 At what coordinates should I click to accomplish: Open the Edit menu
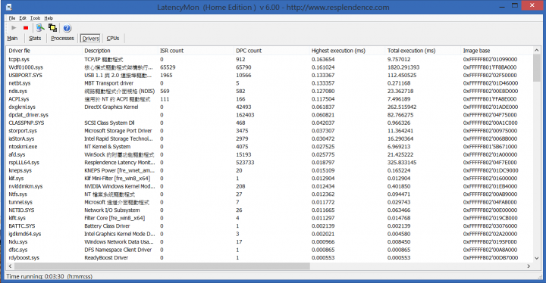[23, 18]
